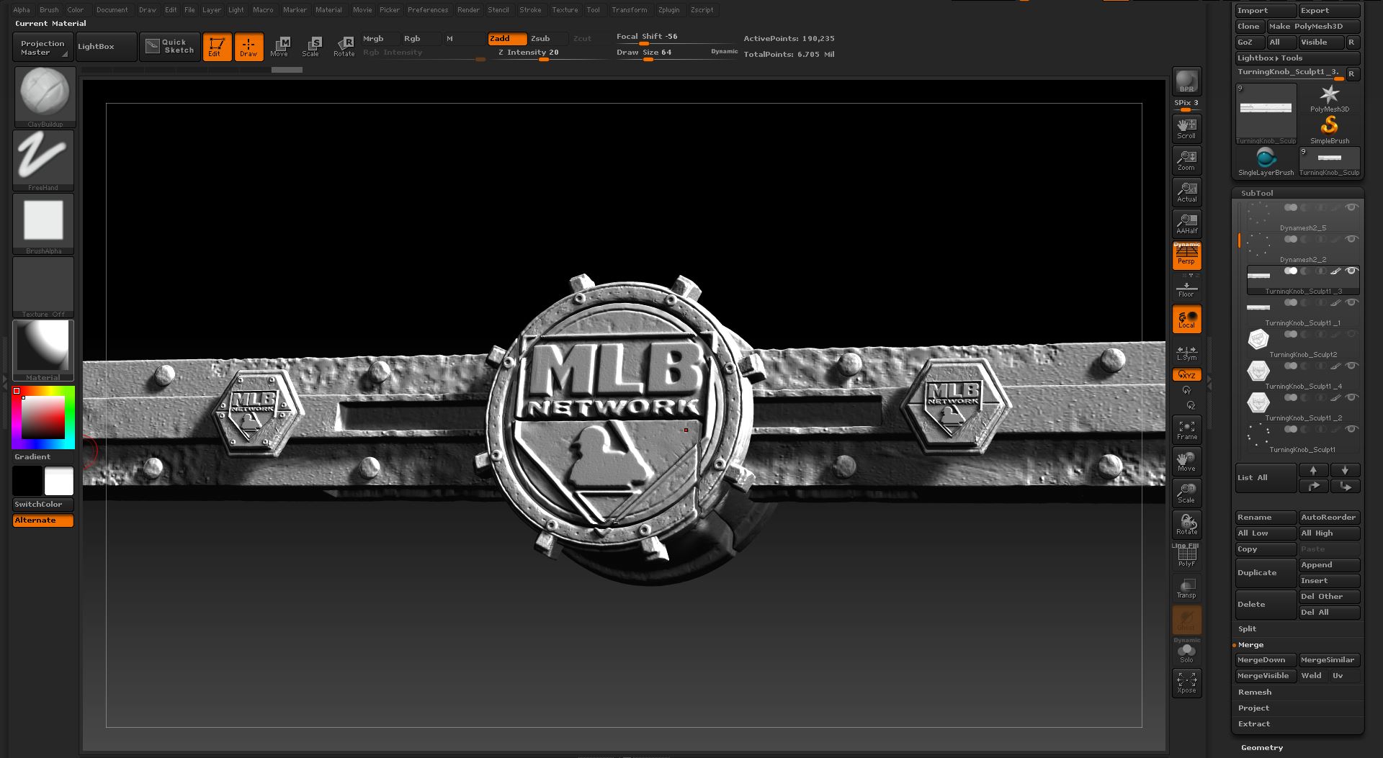The width and height of the screenshot is (1383, 758).
Task: Open the Lightbox Tools browser
Action: 1297,58
